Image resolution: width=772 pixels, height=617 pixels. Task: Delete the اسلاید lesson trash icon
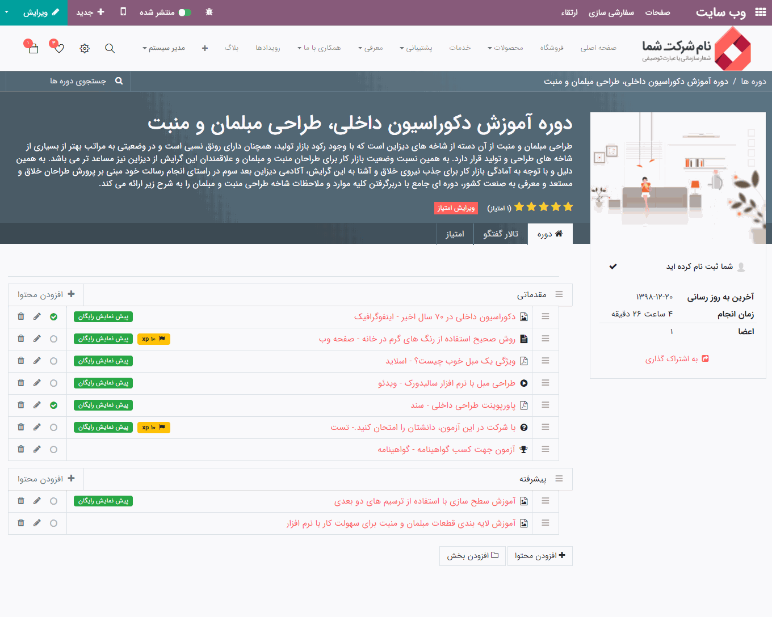[21, 361]
